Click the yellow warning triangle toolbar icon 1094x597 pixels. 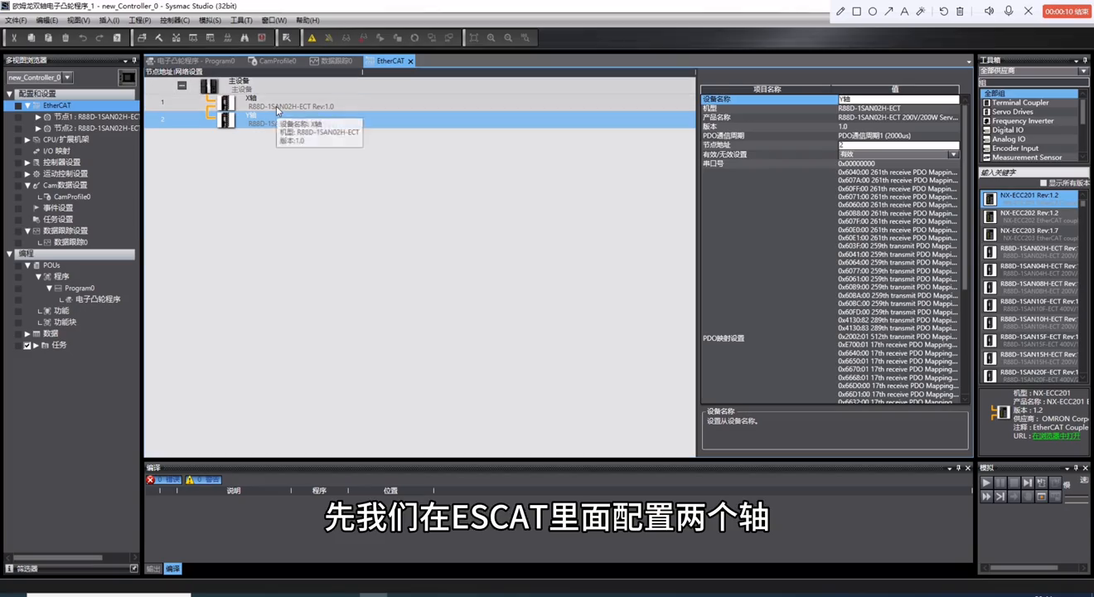(x=312, y=38)
